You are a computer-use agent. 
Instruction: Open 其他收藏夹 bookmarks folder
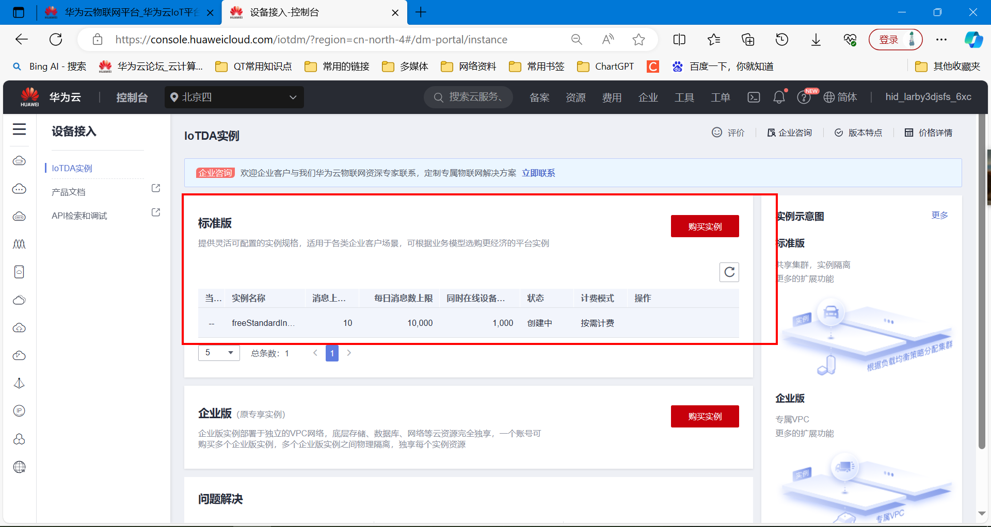click(948, 67)
